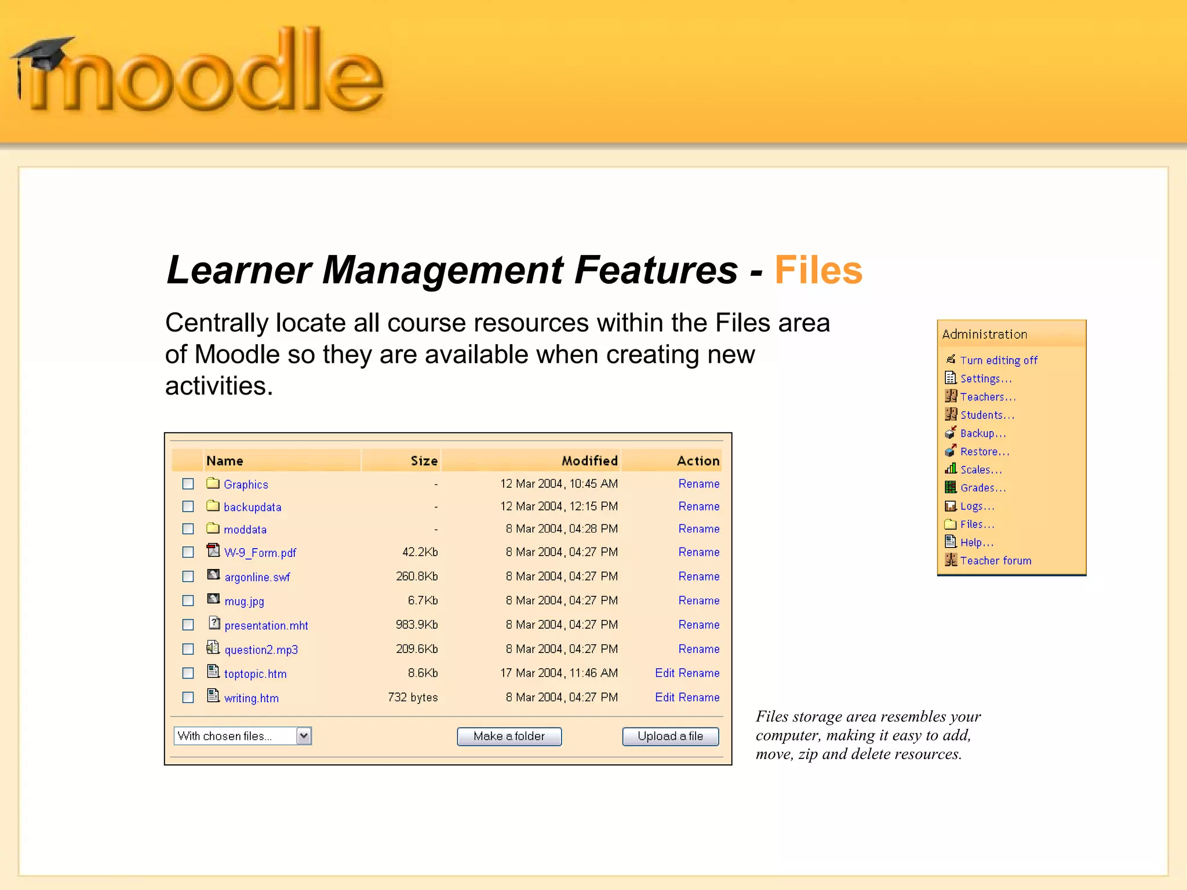Click the argonline.swf file icon
This screenshot has height=890, width=1187.
coord(213,574)
